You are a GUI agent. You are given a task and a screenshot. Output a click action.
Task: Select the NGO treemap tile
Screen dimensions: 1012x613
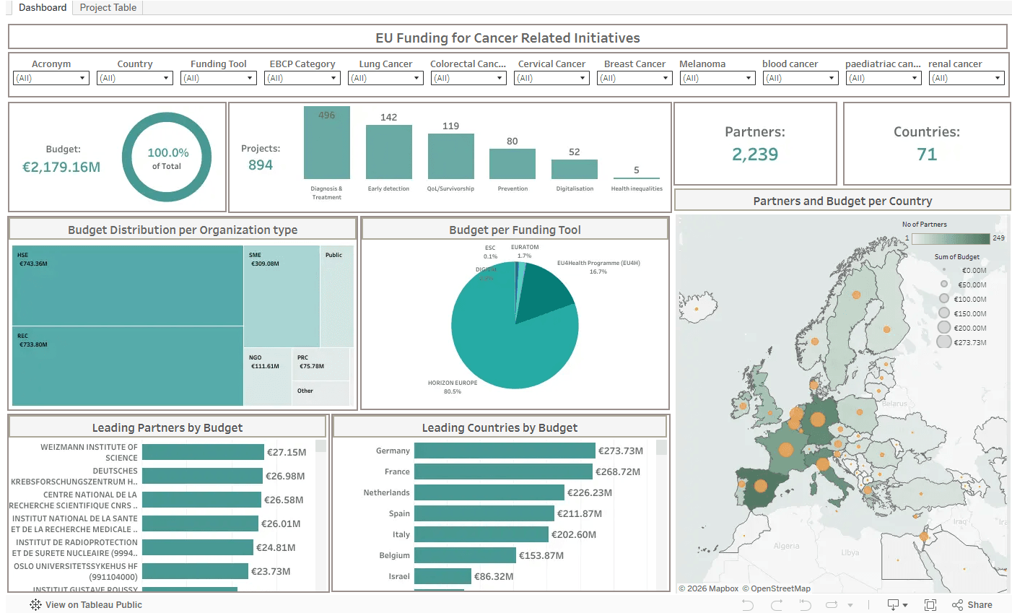(x=268, y=377)
